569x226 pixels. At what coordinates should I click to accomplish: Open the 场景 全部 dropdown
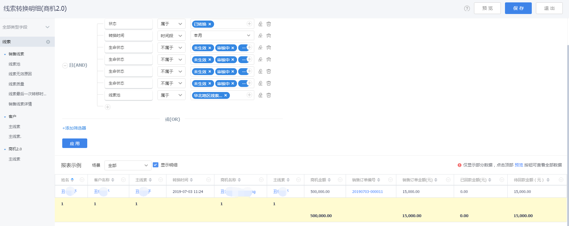click(x=128, y=165)
